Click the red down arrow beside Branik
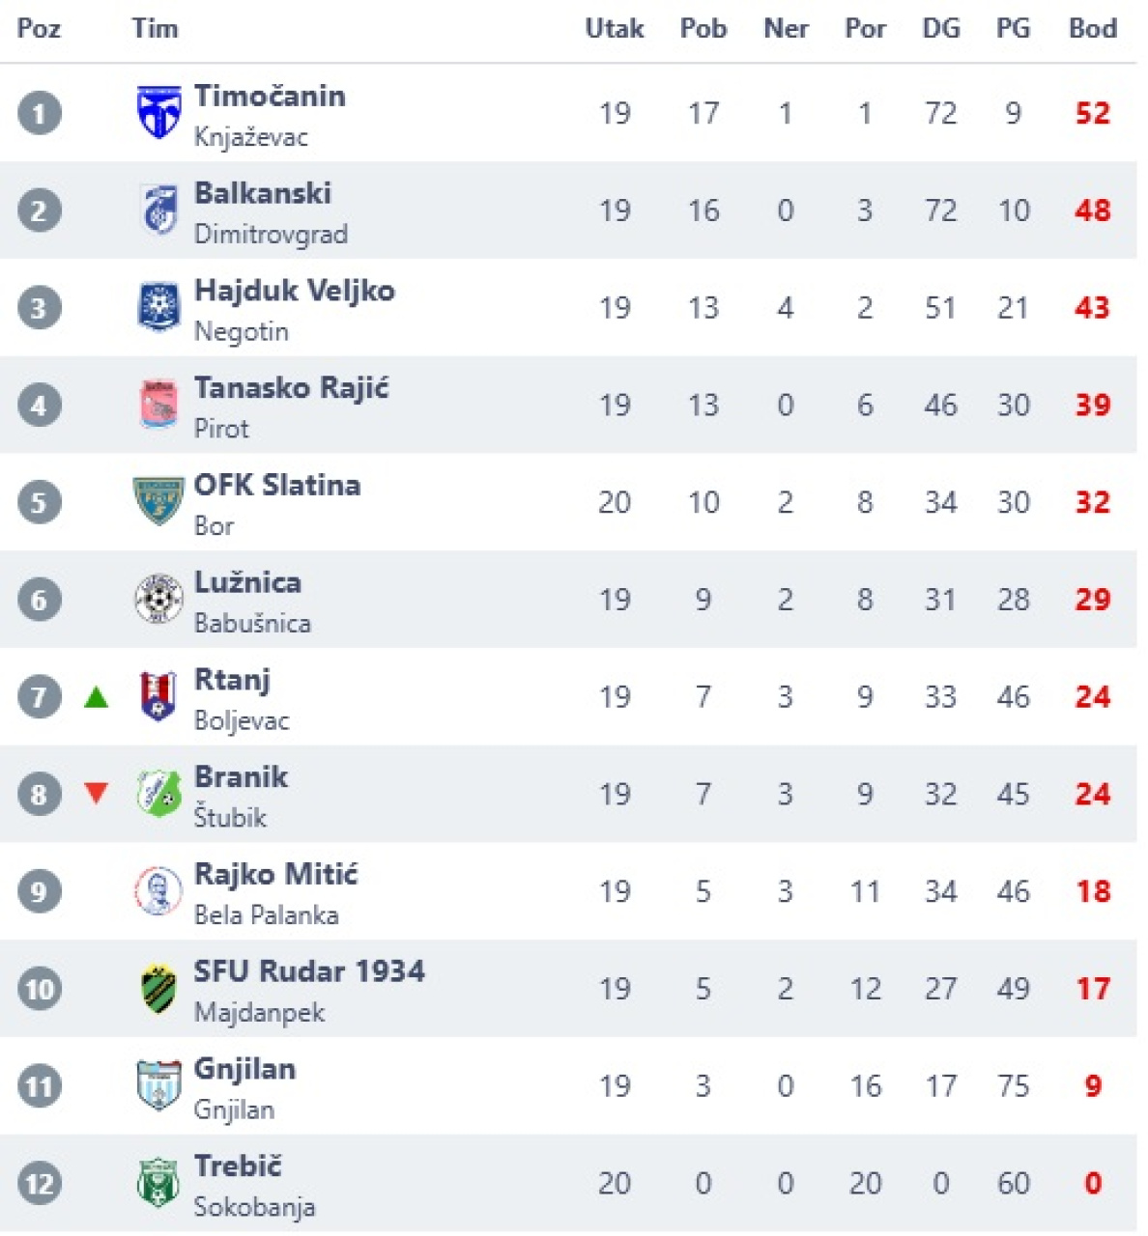The width and height of the screenshot is (1148, 1236). click(96, 794)
